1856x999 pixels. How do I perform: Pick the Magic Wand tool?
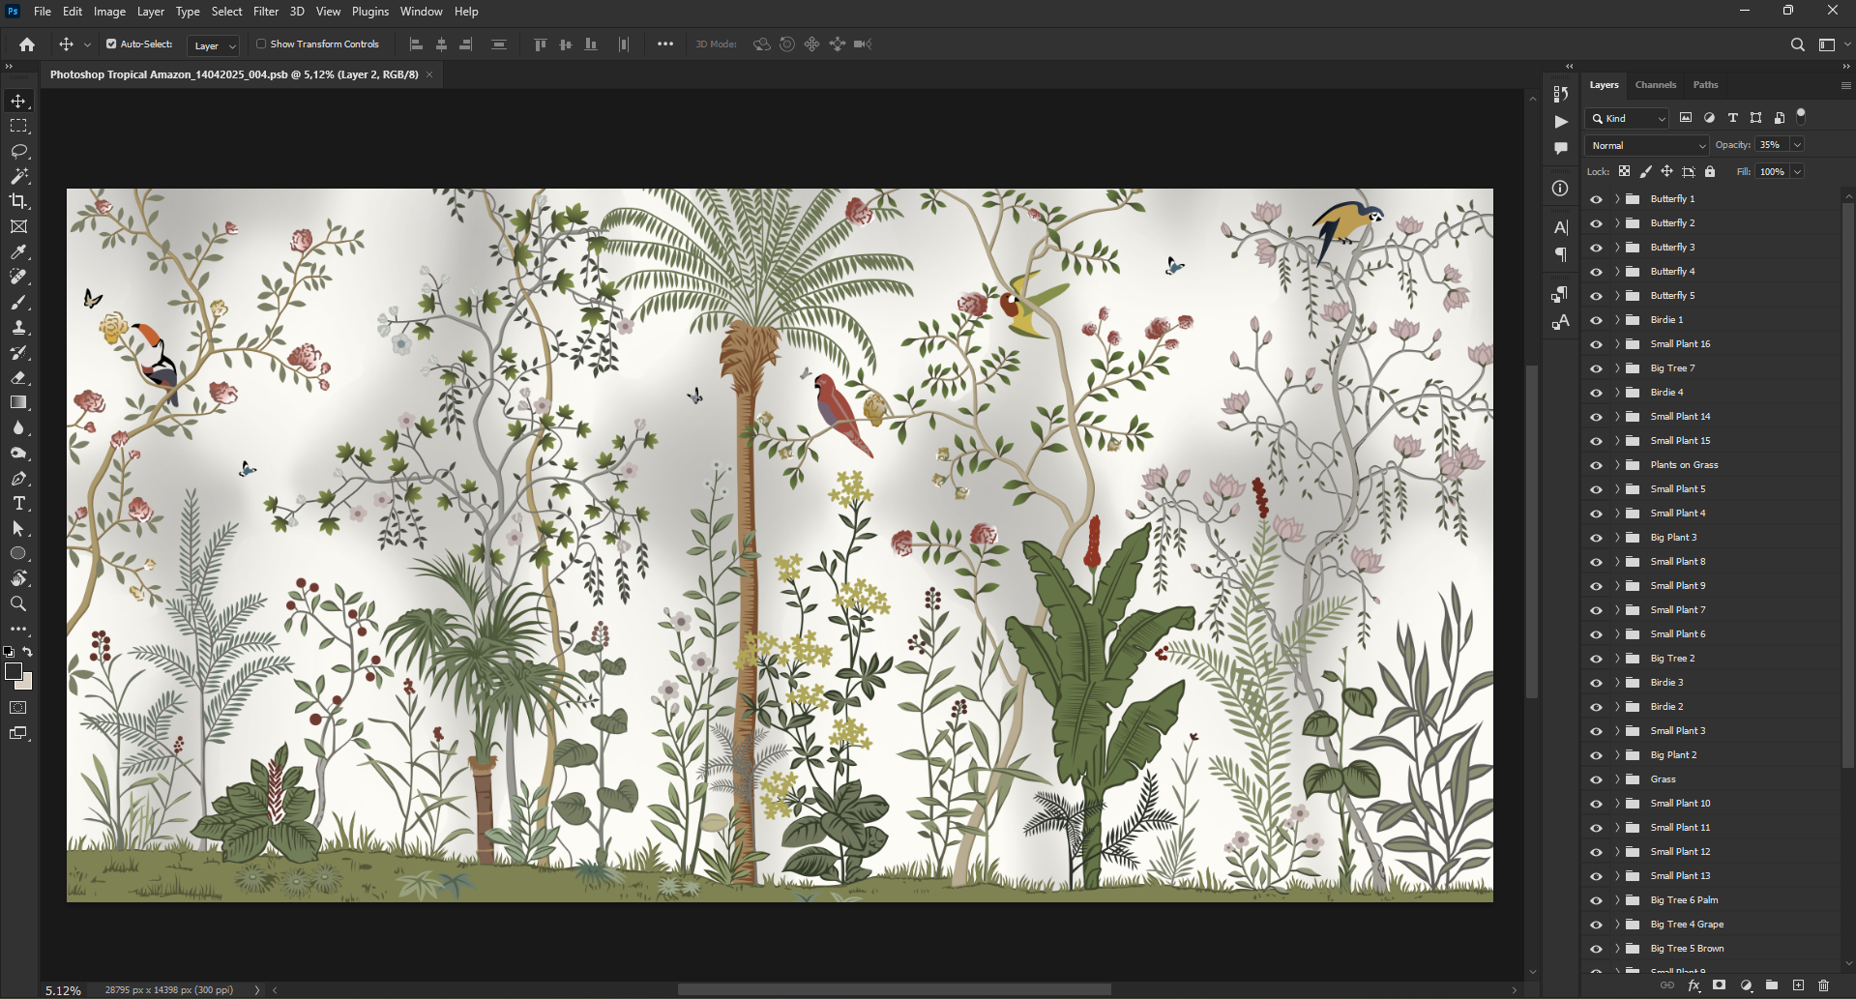point(18,176)
